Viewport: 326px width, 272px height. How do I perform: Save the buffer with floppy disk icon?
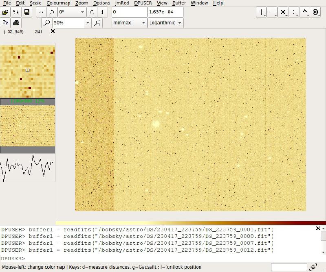coord(26,12)
